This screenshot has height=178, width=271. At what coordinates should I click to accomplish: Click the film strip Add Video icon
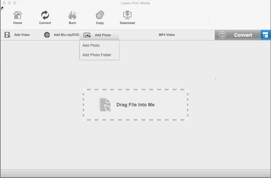point(7,35)
